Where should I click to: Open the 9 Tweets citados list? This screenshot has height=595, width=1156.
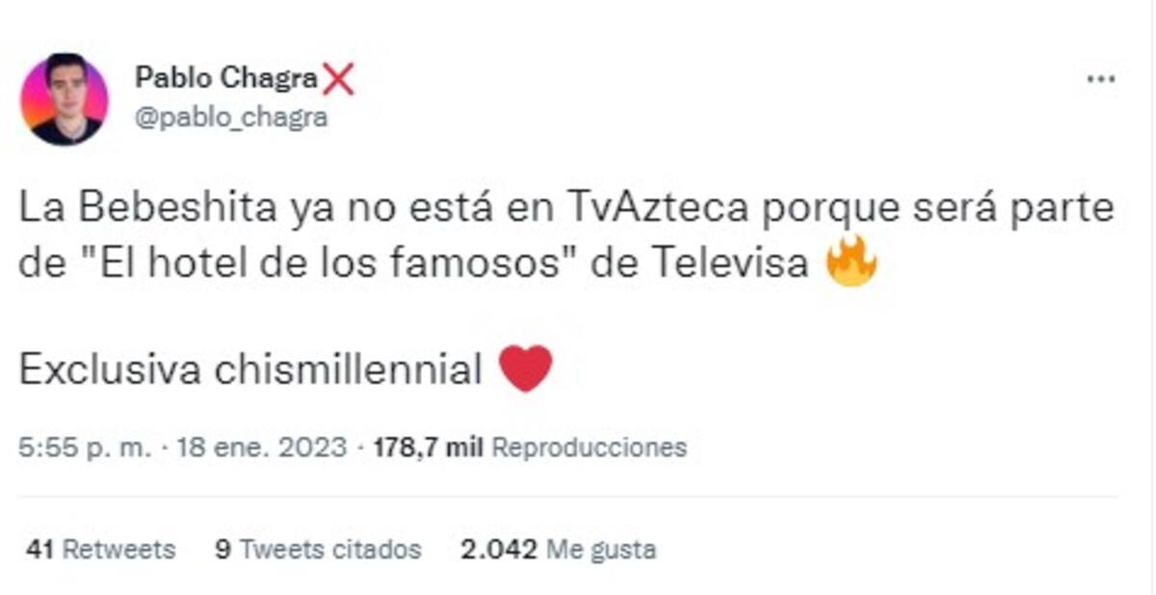coord(319,550)
